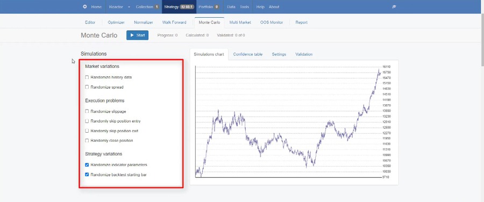484x202 pixels.
Task: Click the flag icon in top bar
Action: tap(394, 7)
